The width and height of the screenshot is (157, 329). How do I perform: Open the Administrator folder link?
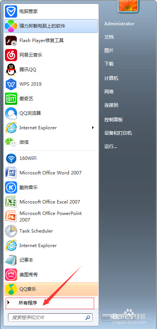tap(119, 24)
